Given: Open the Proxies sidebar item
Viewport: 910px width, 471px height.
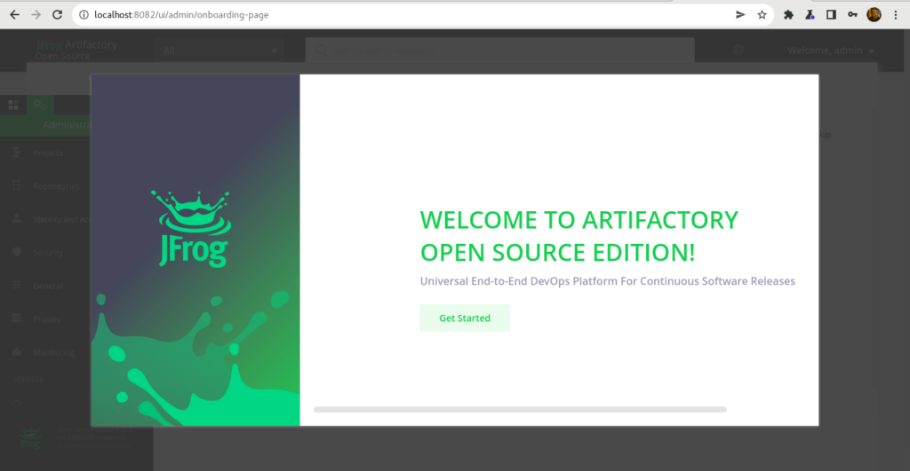Looking at the screenshot, I should pyautogui.click(x=46, y=319).
